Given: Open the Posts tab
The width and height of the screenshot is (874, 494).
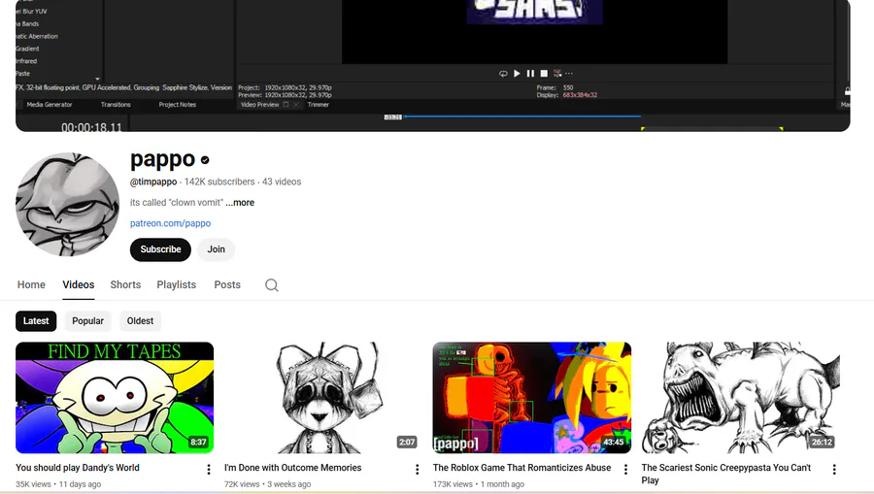Looking at the screenshot, I should pyautogui.click(x=227, y=284).
